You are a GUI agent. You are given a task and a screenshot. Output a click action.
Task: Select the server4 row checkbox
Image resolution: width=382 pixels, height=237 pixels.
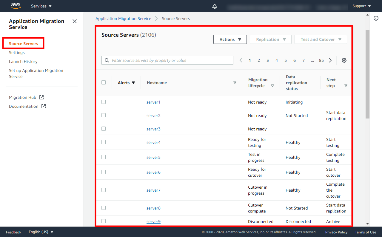[104, 142]
